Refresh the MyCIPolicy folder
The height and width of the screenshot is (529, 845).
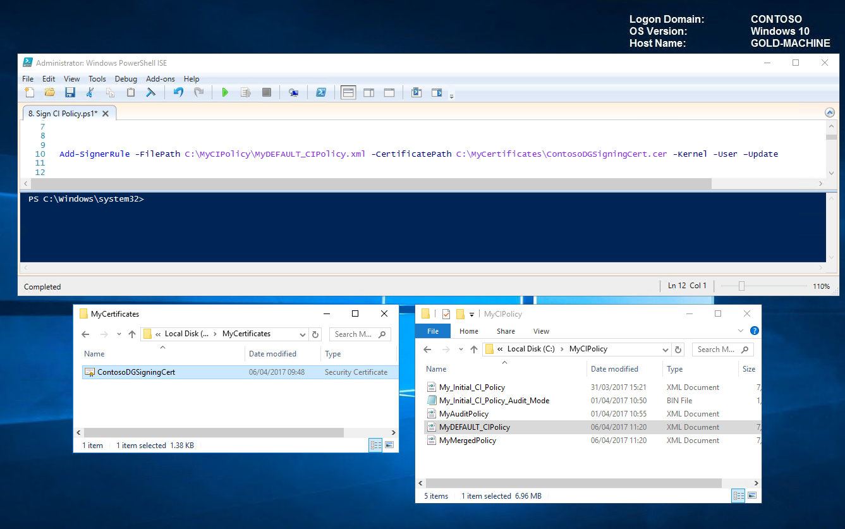coord(679,350)
